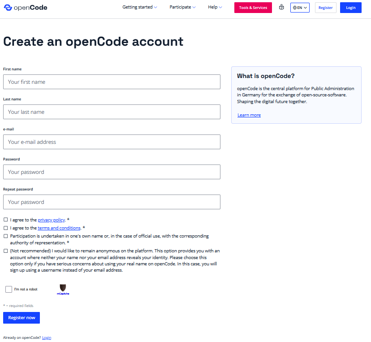
Task: Expand the Participate menu
Action: point(182,7)
